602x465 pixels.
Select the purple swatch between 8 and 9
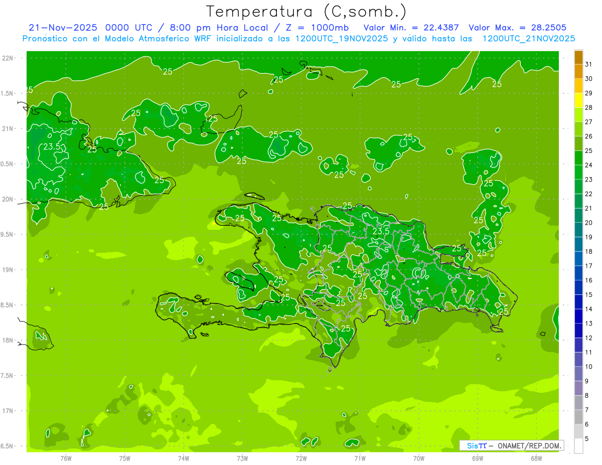(578, 388)
